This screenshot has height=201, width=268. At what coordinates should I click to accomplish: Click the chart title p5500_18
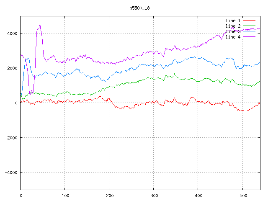(x=139, y=8)
